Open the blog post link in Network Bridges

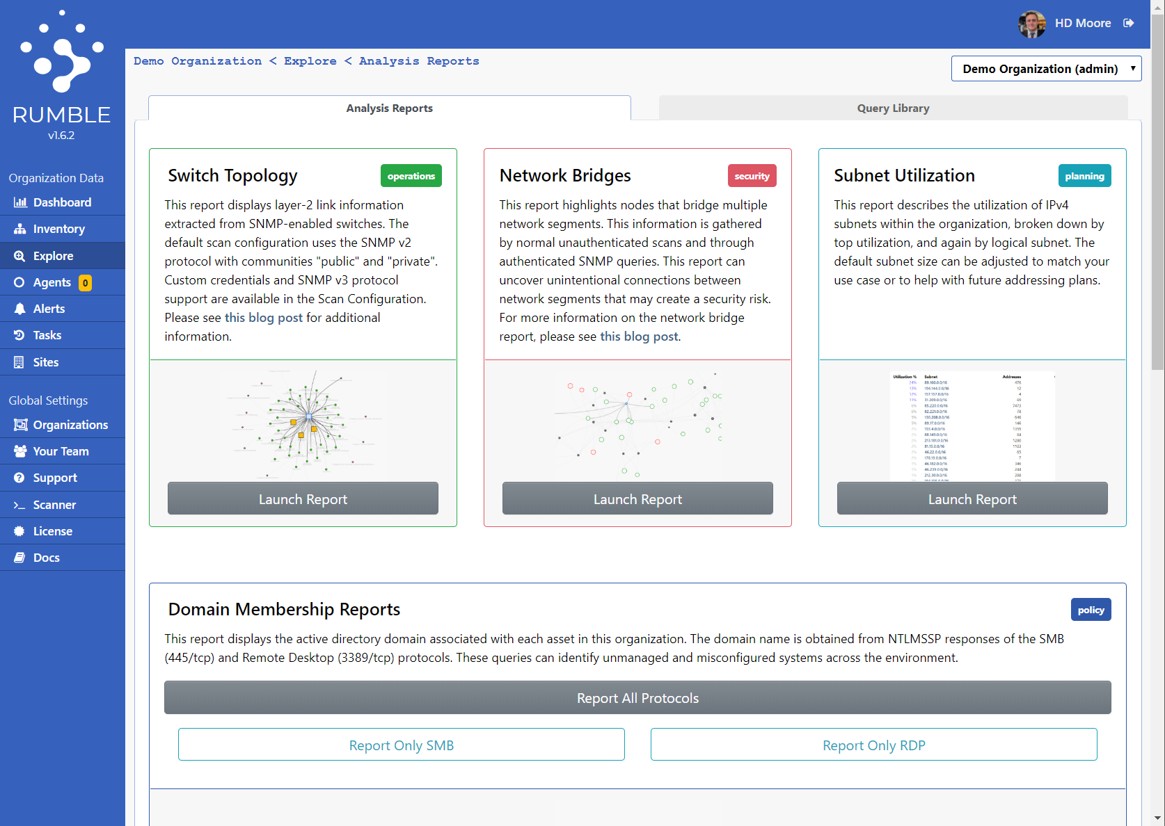pyautogui.click(x=639, y=336)
